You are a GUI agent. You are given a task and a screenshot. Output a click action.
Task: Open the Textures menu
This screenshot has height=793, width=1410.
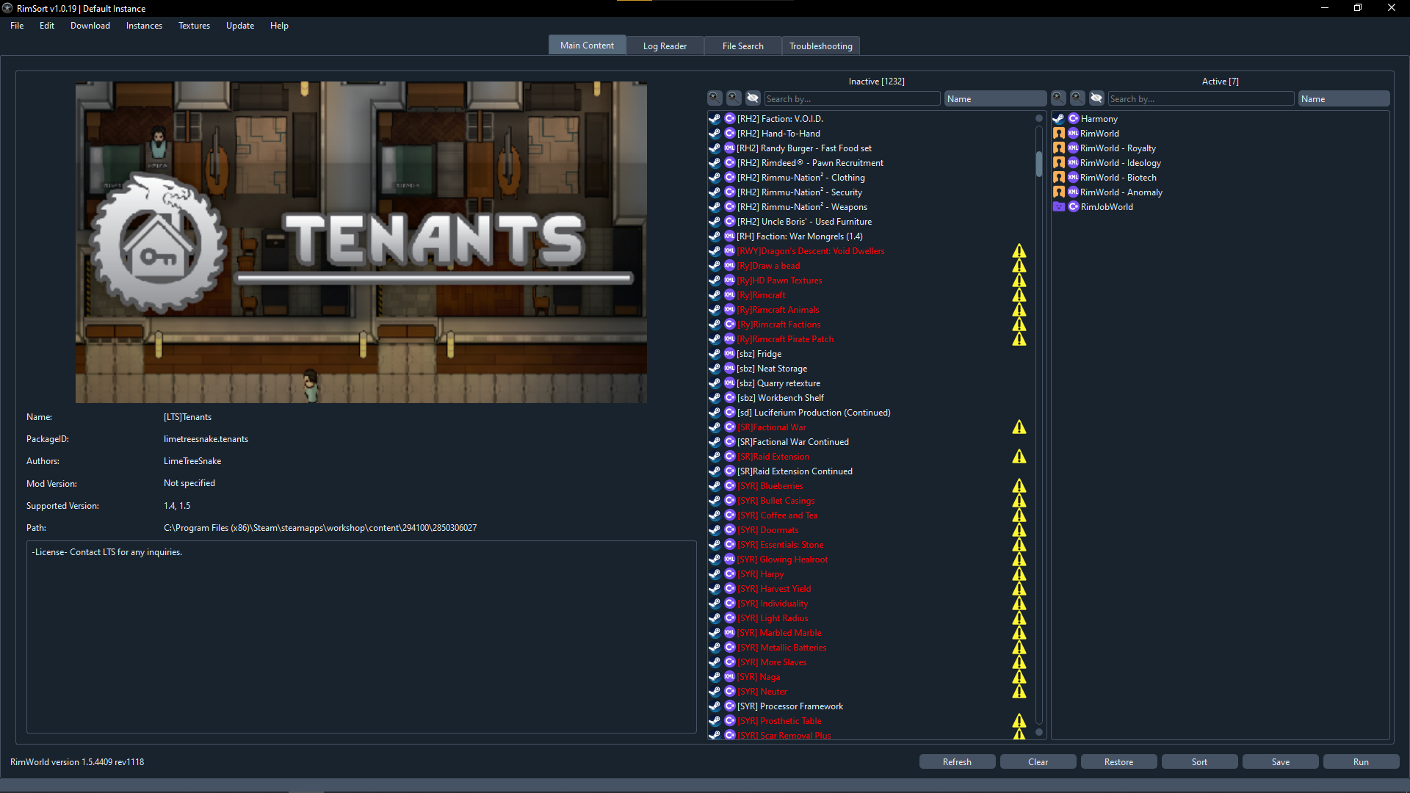click(x=194, y=25)
